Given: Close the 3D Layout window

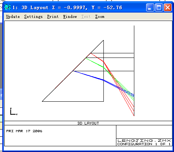Looking at the screenshot, I should tap(168, 8).
